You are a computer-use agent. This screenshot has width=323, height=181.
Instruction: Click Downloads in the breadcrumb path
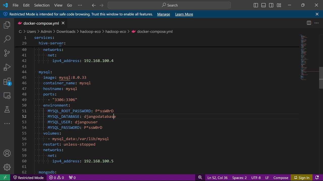(66, 31)
